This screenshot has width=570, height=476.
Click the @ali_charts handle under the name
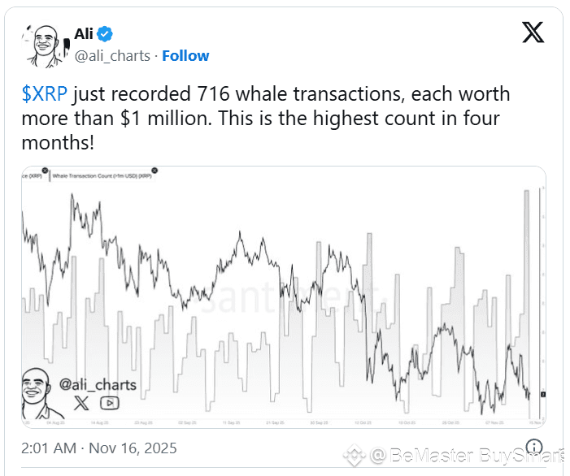pos(112,55)
